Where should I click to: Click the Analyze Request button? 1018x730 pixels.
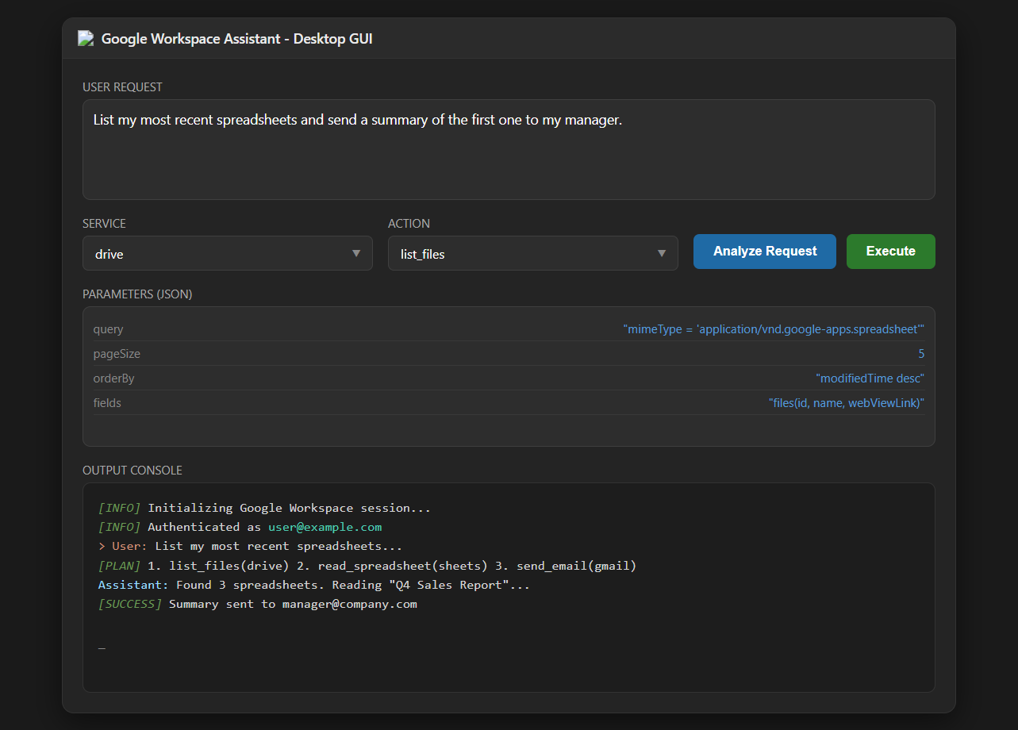click(765, 252)
